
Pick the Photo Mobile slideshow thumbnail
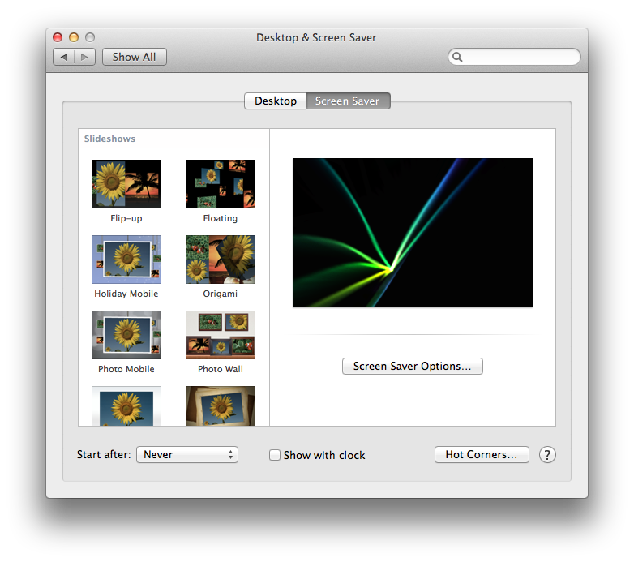click(x=126, y=335)
